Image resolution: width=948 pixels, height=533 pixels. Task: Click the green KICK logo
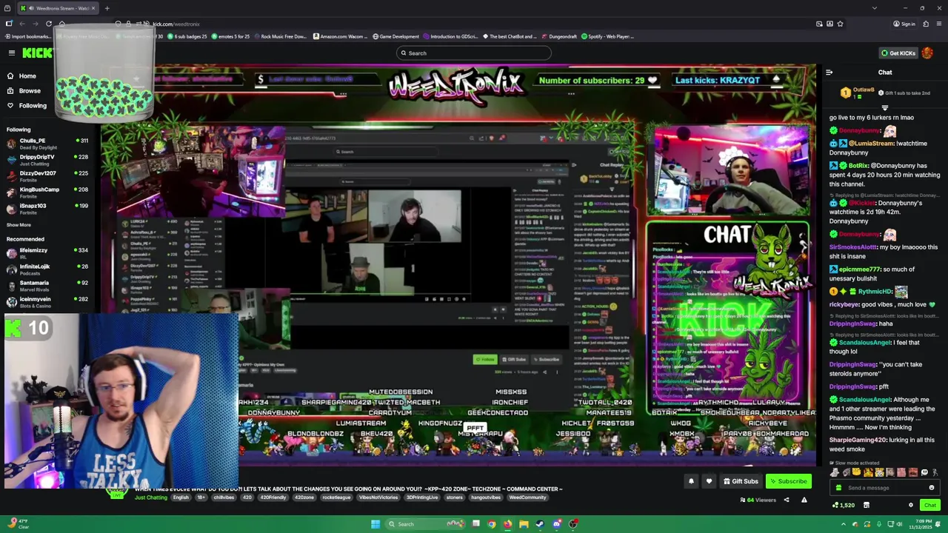pos(37,53)
